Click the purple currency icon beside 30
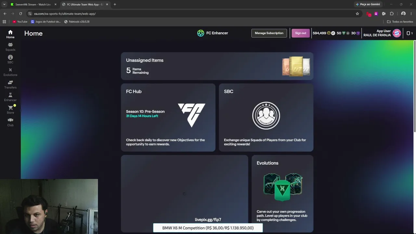The image size is (416, 234). [358, 33]
